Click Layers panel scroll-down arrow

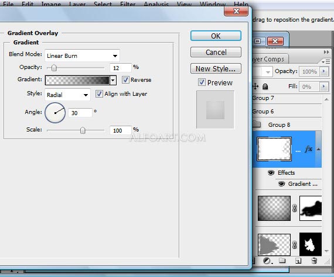point(326,251)
